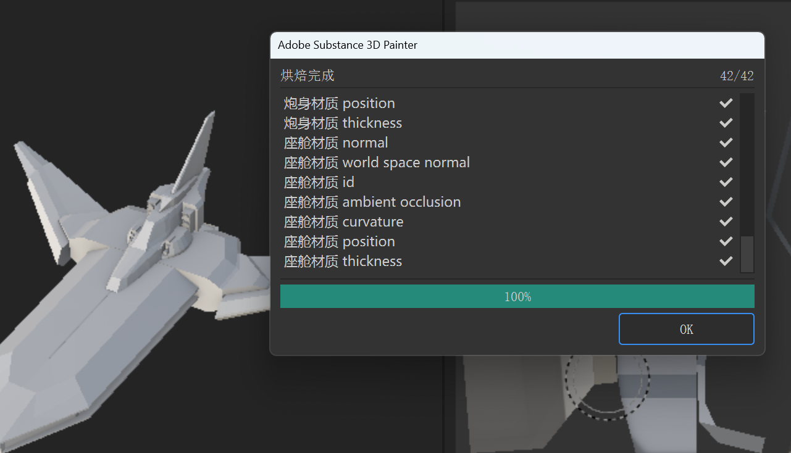
Task: Select the 座舱材质 normal row
Action: coord(509,143)
